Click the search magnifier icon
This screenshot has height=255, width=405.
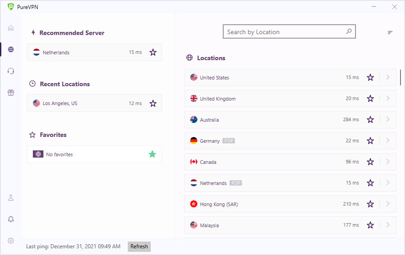point(349,31)
